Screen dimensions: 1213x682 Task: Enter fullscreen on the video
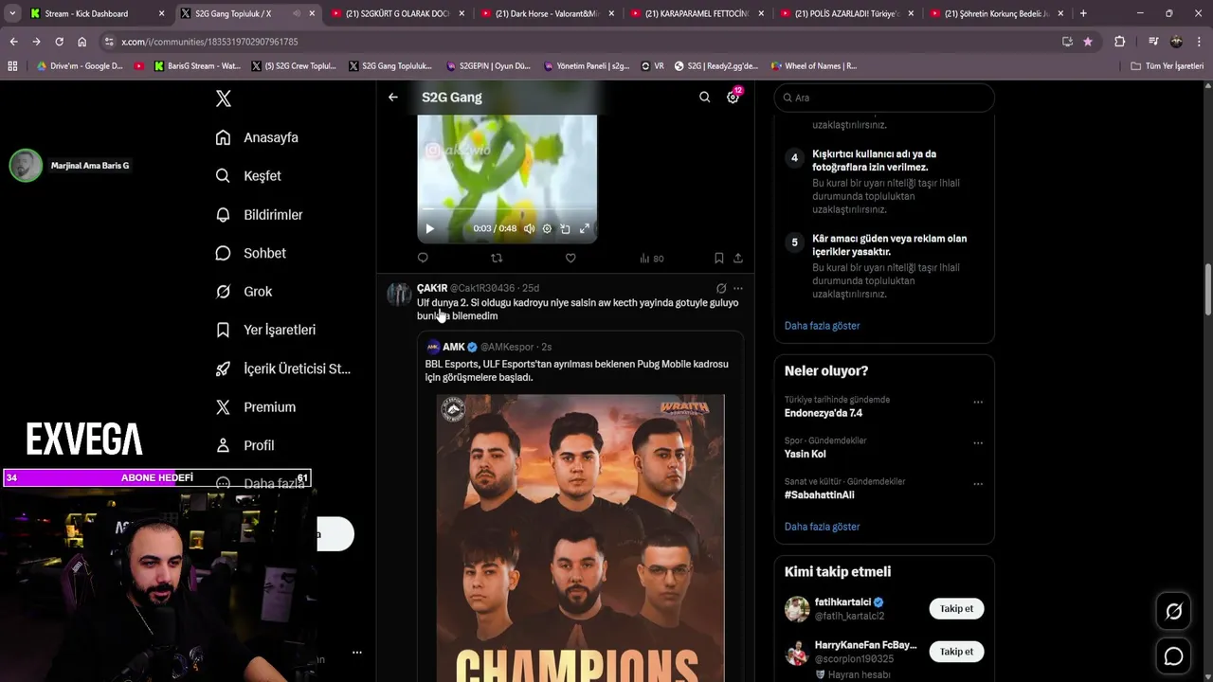pos(585,228)
